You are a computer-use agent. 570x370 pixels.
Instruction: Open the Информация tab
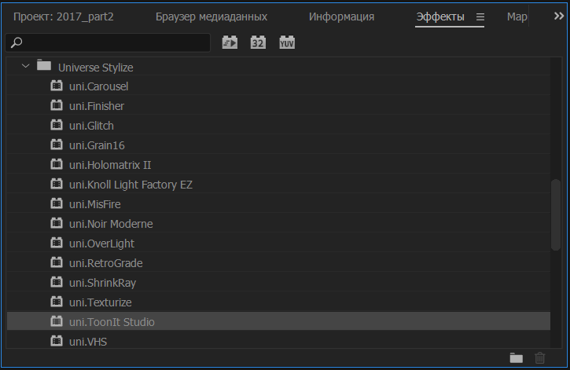(x=341, y=16)
